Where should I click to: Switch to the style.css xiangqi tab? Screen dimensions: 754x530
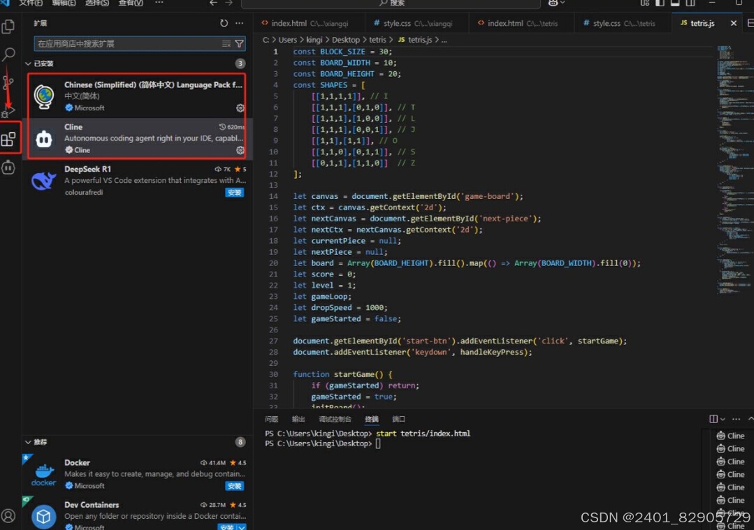(x=417, y=23)
